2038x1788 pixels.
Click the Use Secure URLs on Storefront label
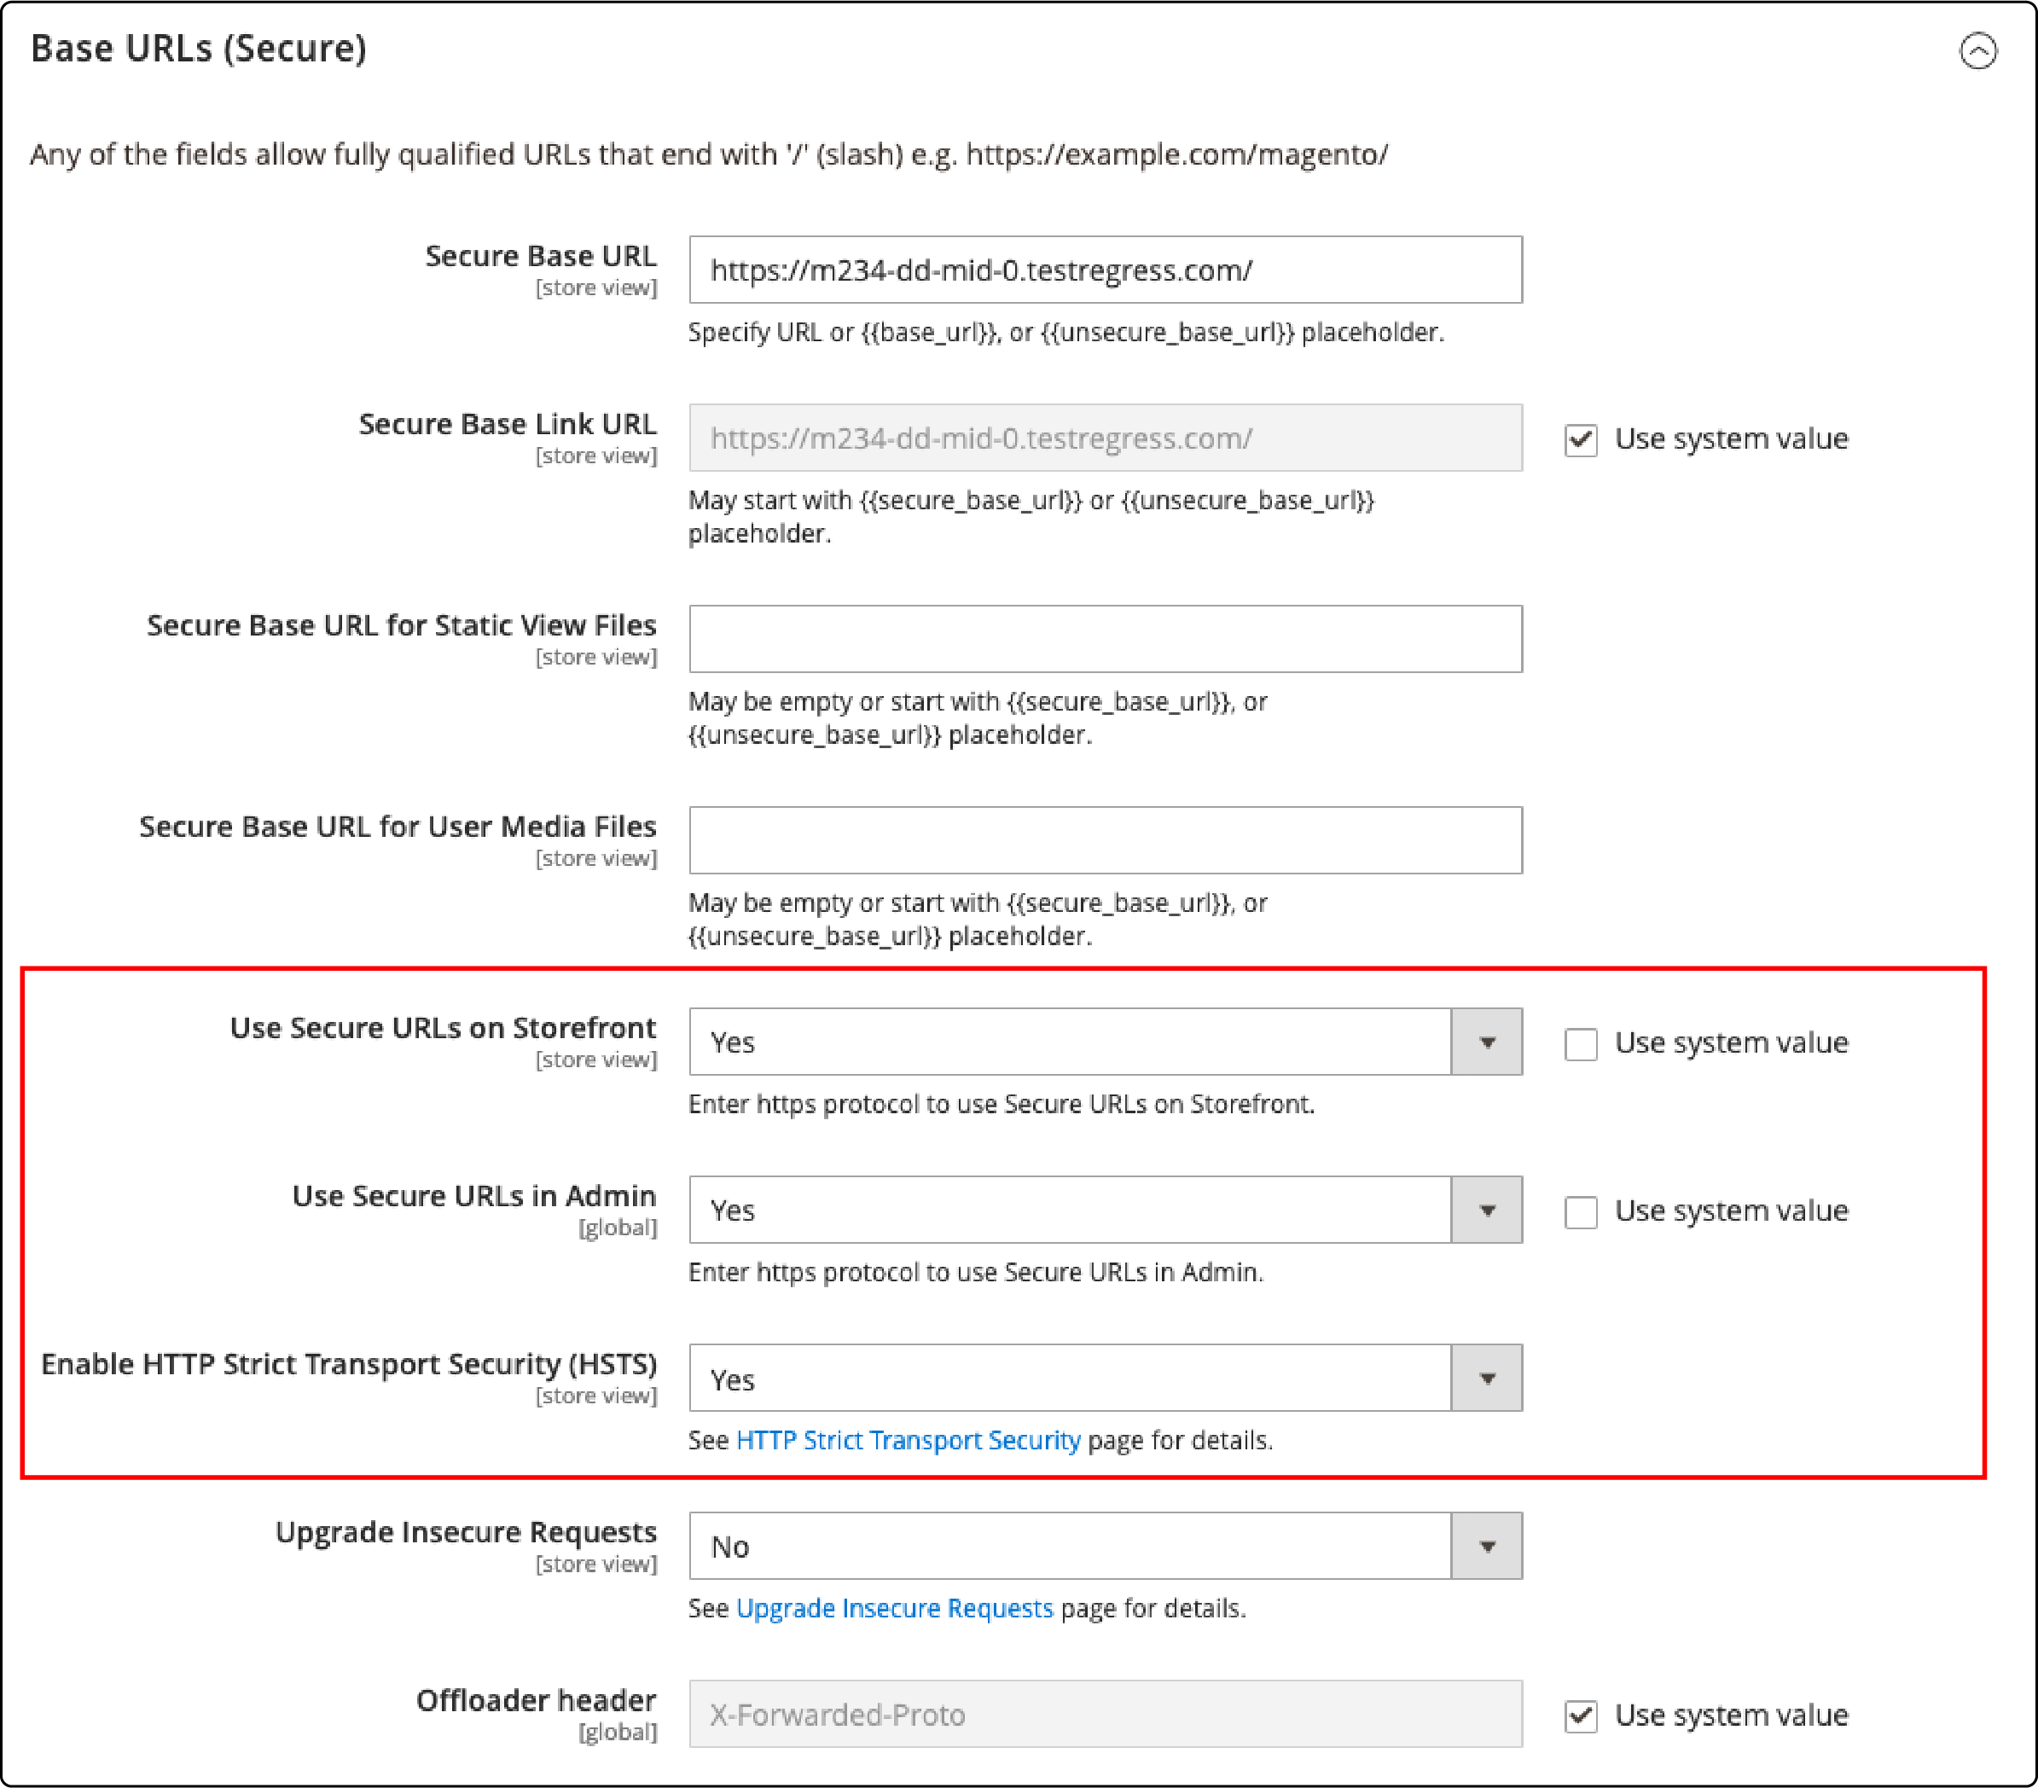[x=443, y=1028]
